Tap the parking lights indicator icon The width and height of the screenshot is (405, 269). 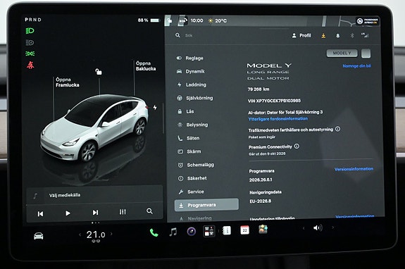coord(30,54)
